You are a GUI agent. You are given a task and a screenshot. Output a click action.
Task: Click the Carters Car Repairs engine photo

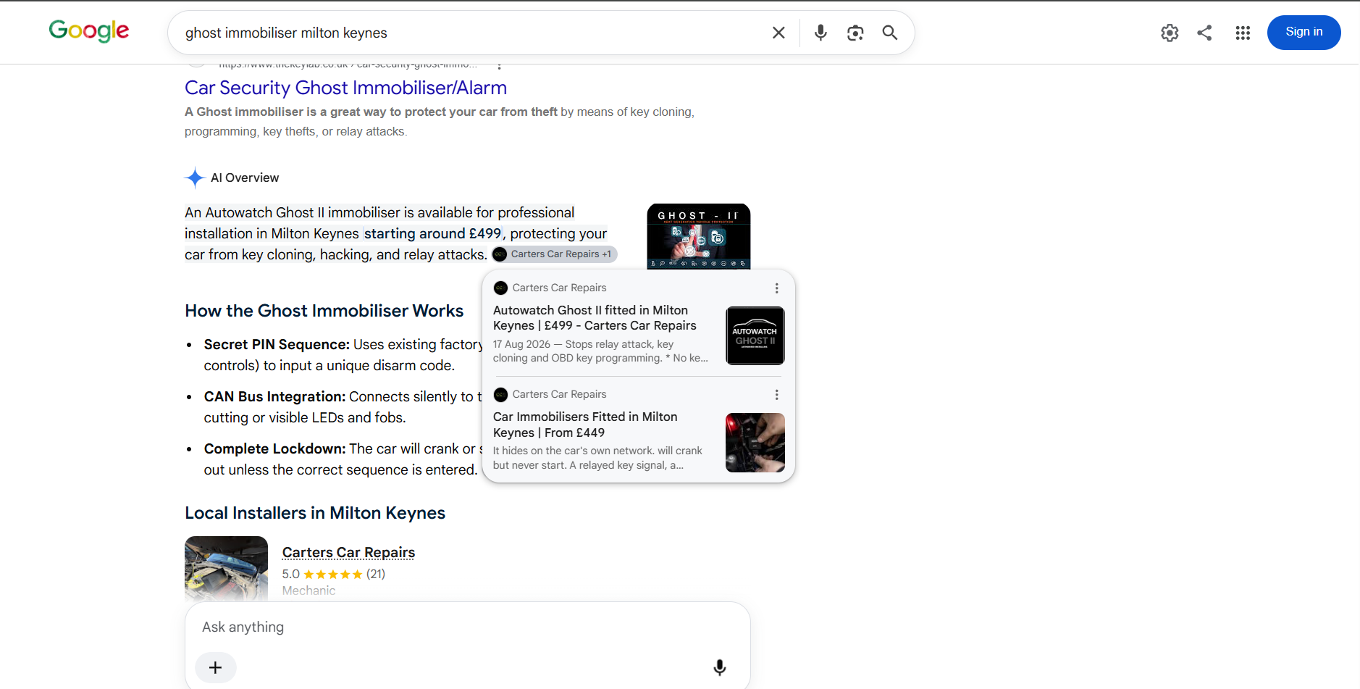tap(226, 568)
